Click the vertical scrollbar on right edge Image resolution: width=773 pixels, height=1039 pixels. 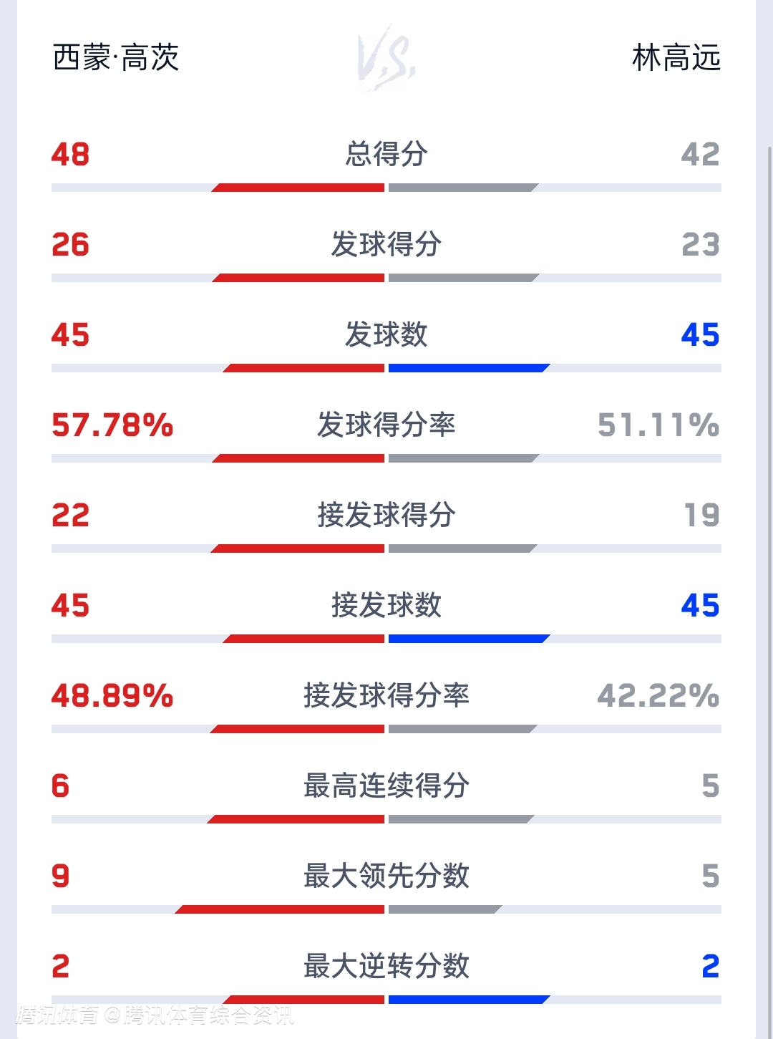coord(769,501)
